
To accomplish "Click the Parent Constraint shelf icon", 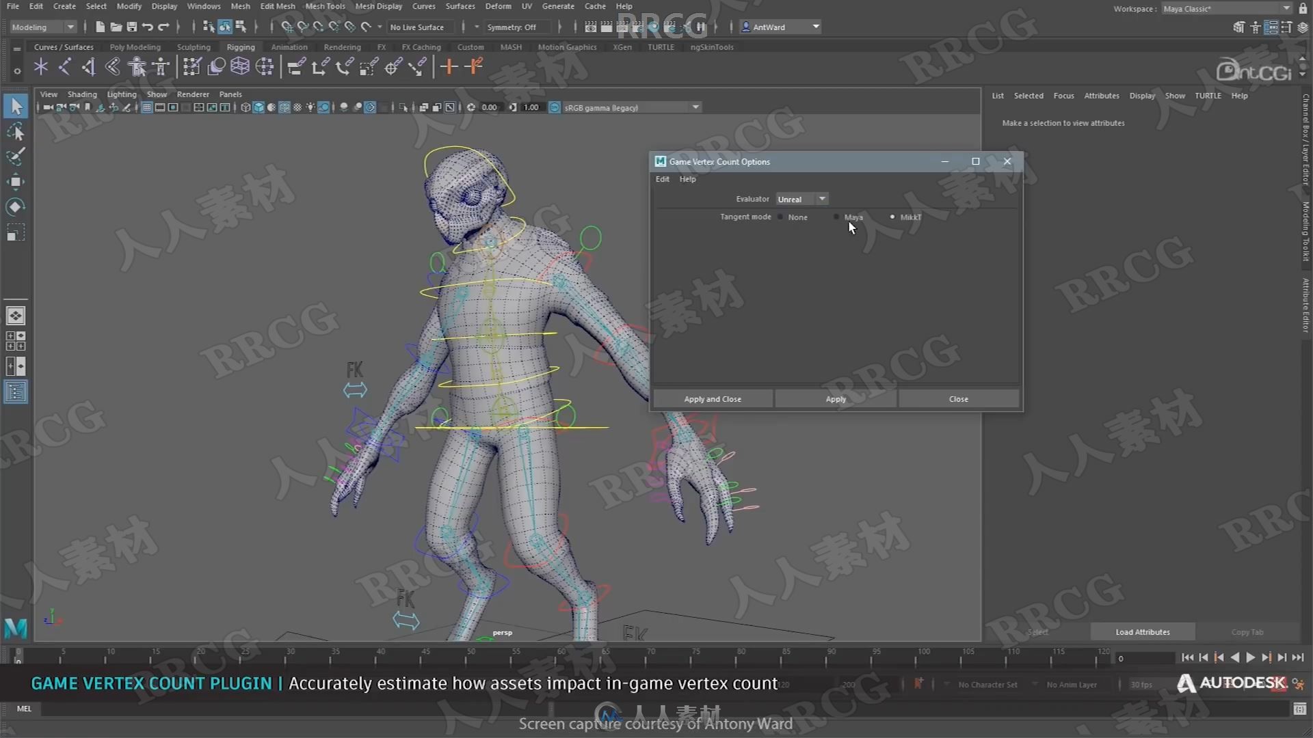I will [295, 66].
